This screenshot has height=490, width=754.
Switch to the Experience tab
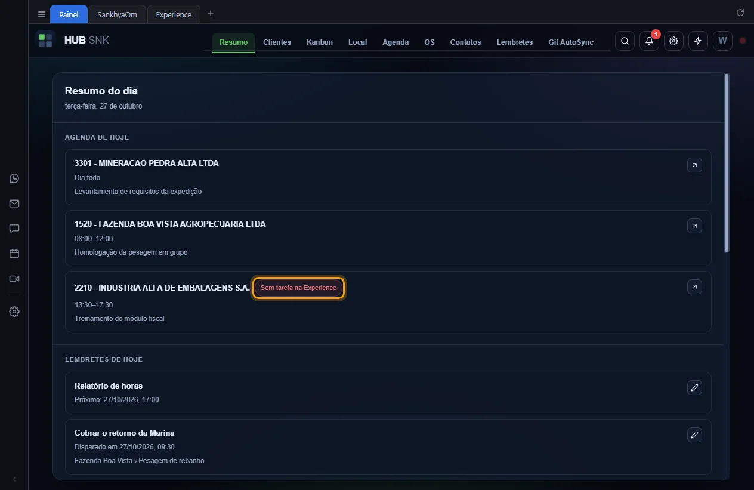pyautogui.click(x=174, y=14)
